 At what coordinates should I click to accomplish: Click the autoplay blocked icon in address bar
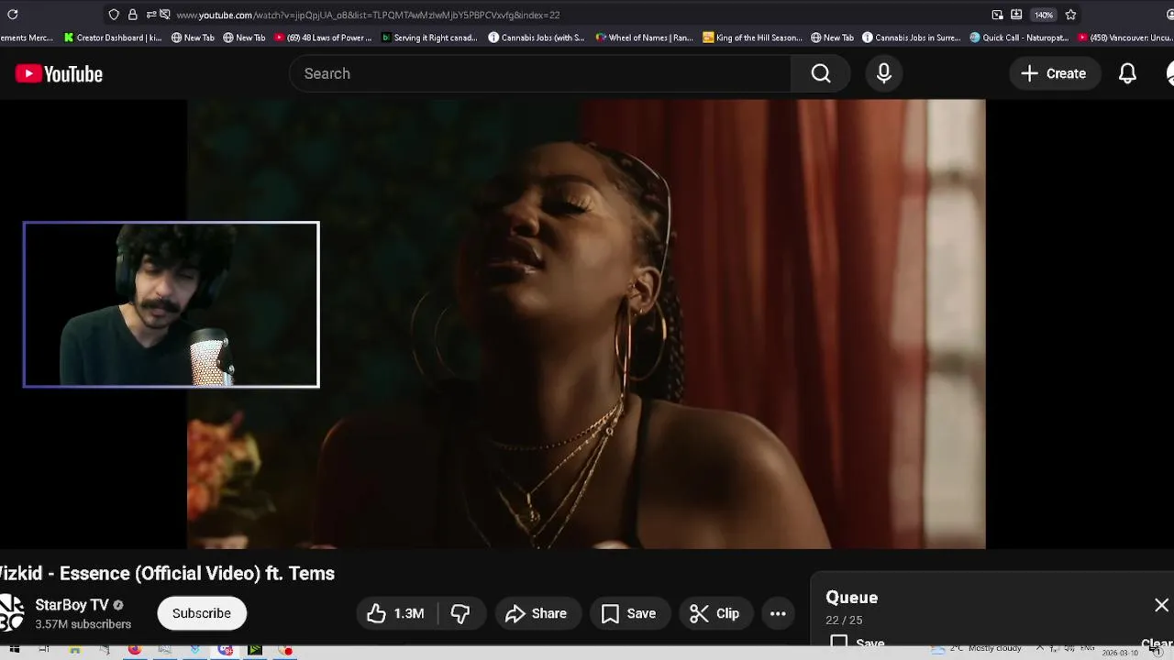click(164, 15)
